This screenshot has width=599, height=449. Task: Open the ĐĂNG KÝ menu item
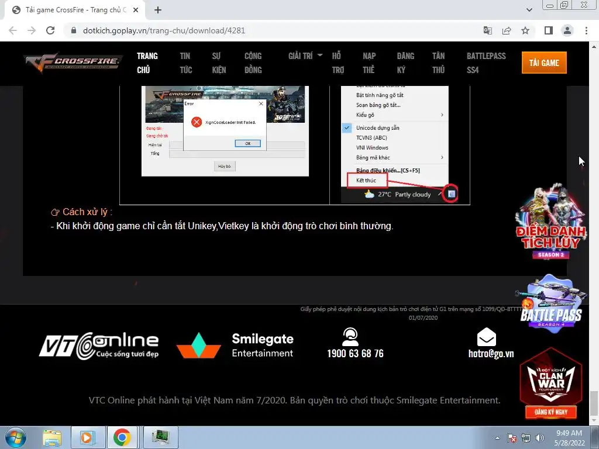(x=405, y=63)
